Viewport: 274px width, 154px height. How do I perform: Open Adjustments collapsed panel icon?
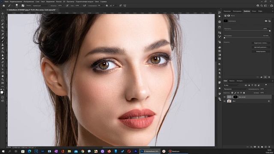(220, 94)
